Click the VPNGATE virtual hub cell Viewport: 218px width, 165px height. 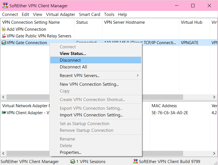click(x=190, y=42)
